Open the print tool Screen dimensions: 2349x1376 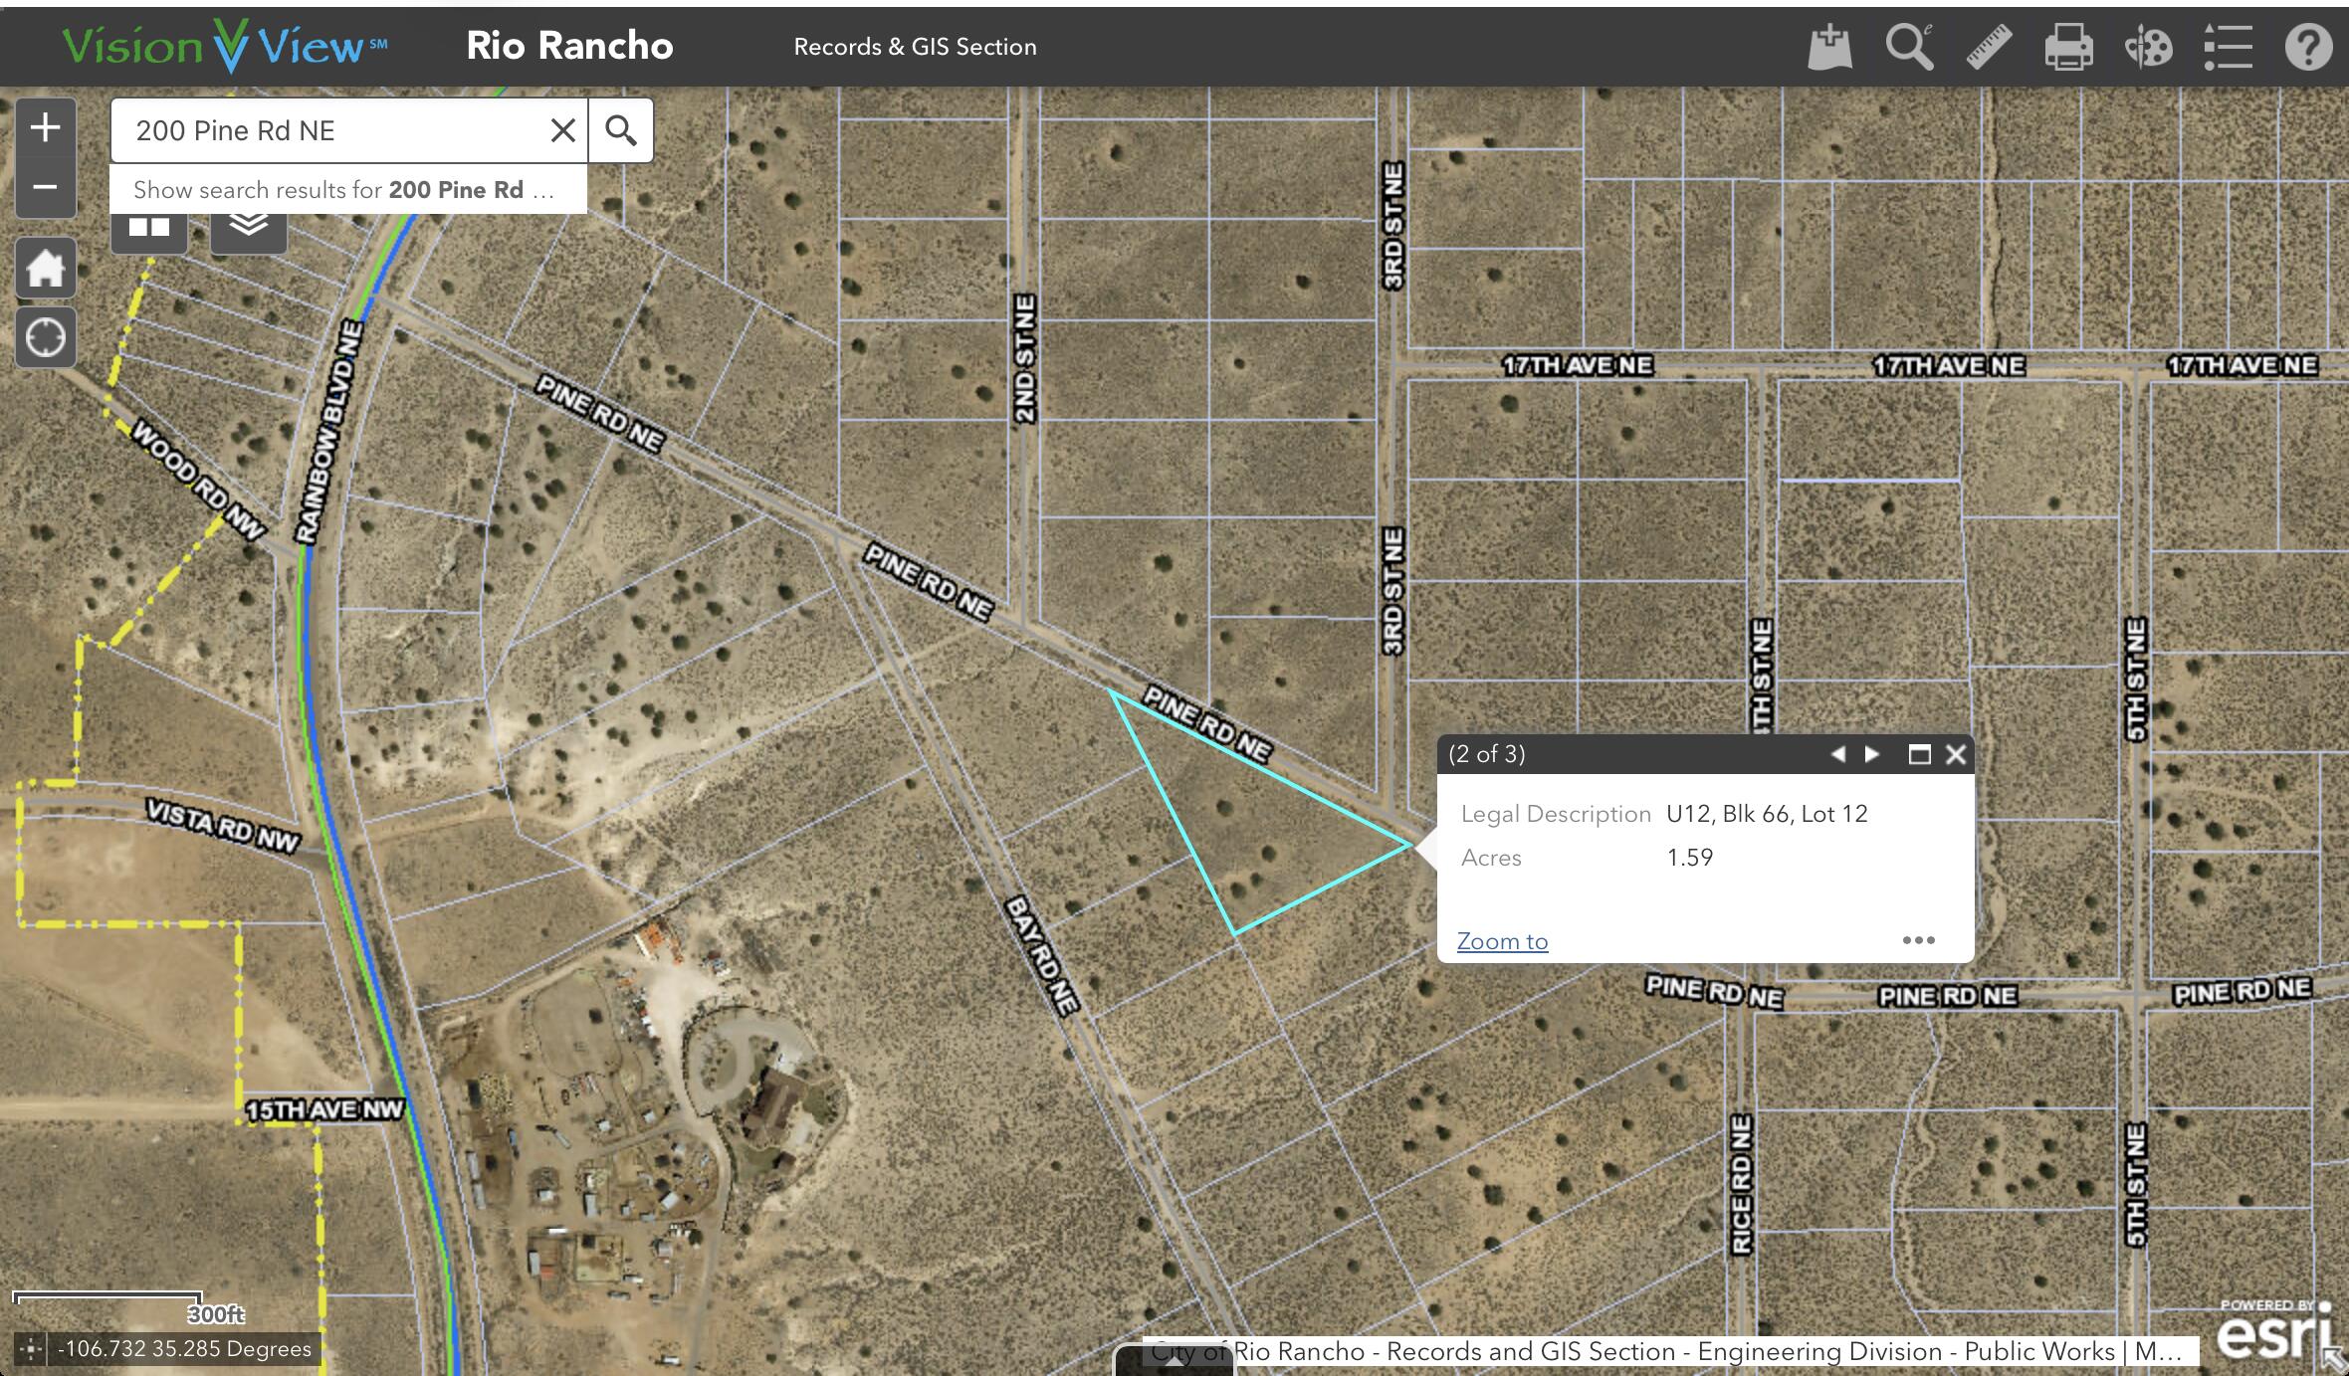coord(2068,47)
